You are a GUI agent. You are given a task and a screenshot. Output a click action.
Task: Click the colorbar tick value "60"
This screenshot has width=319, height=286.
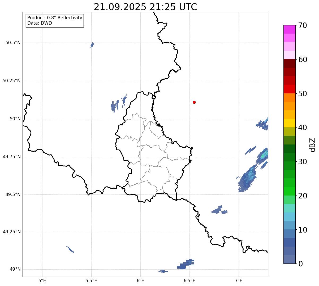click(303, 60)
